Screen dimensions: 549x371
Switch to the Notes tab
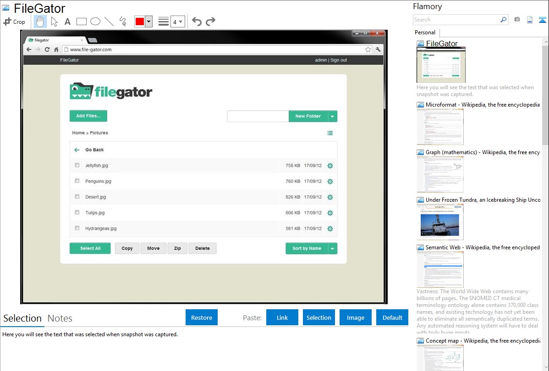click(x=60, y=318)
